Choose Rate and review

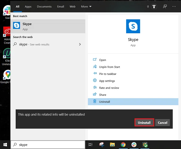point(133,88)
